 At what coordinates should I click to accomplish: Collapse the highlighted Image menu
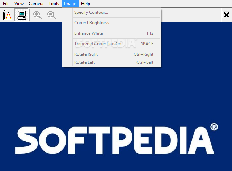[70, 4]
